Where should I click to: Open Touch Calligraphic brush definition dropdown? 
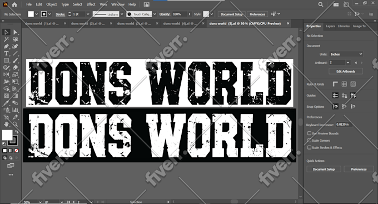[x=155, y=14]
